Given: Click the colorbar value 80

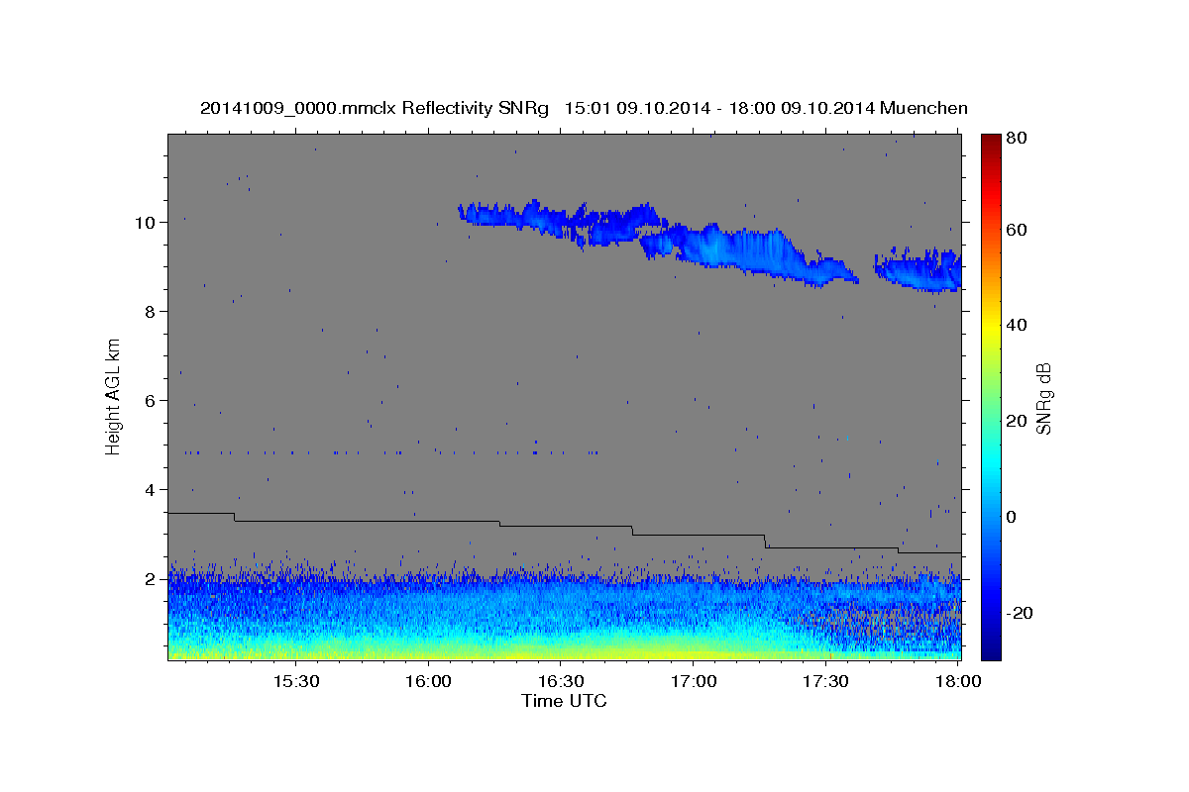Looking at the screenshot, I should coord(1018,140).
